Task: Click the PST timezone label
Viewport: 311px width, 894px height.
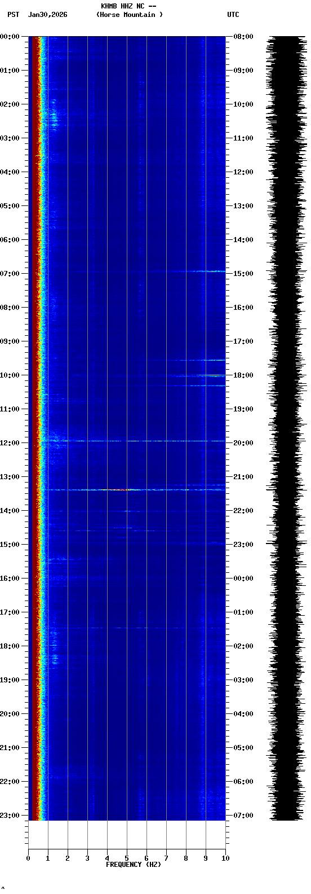Action: pyautogui.click(x=14, y=15)
